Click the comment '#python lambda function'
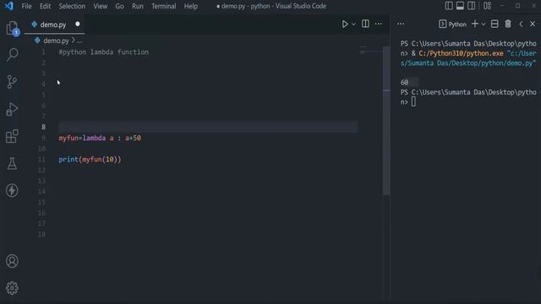This screenshot has height=304, width=541. point(103,52)
